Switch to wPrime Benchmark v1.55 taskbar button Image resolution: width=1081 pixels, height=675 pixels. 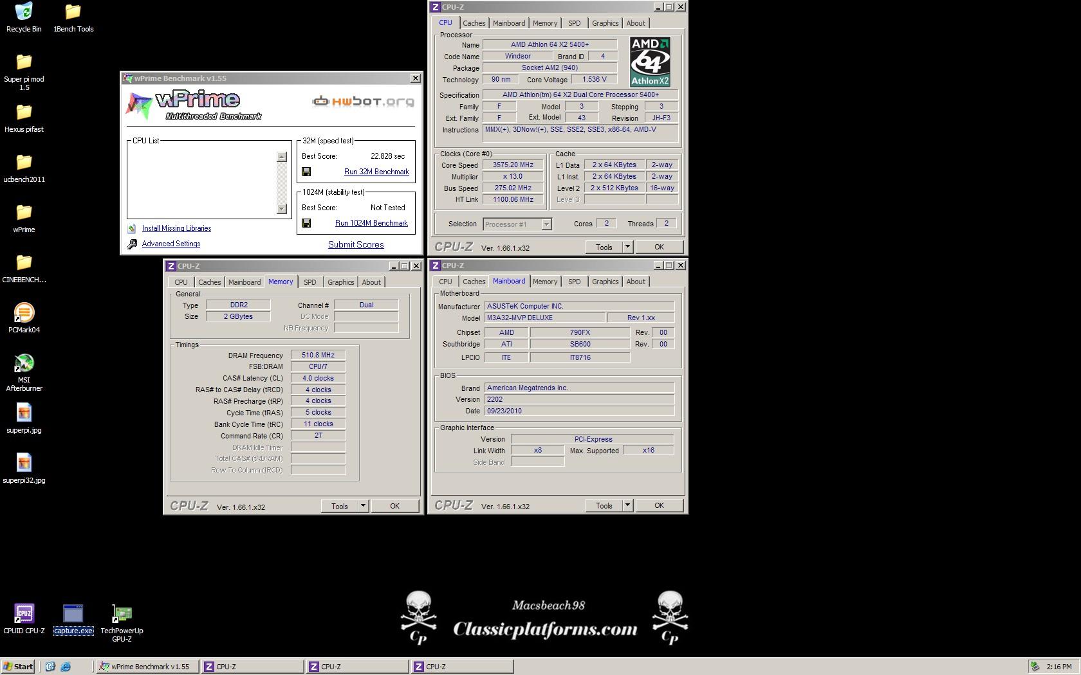(147, 667)
